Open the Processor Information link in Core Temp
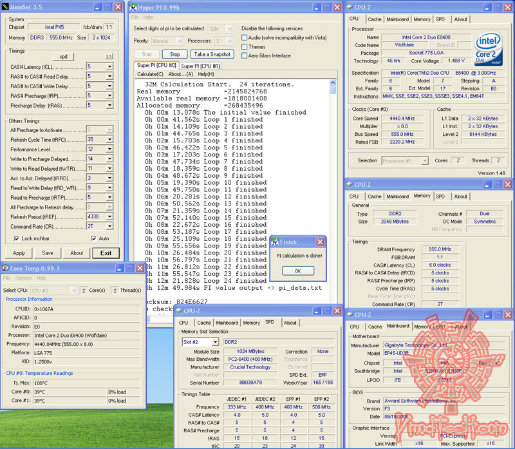 pyautogui.click(x=30, y=299)
